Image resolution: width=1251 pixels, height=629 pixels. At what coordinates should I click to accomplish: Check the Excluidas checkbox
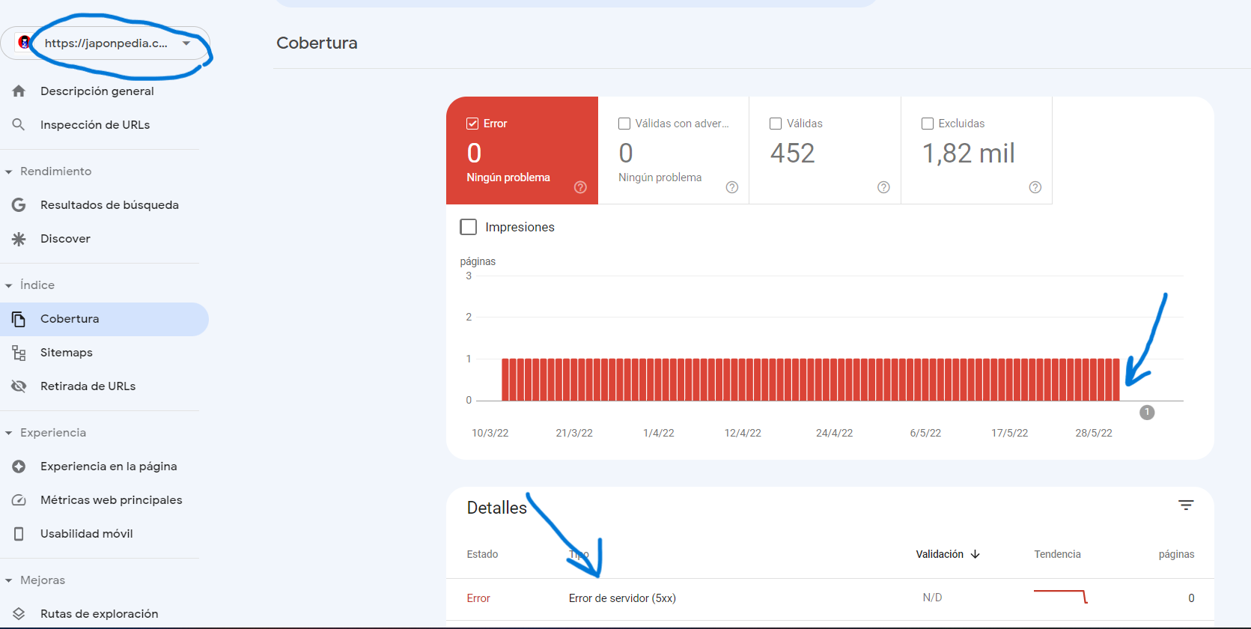[928, 124]
